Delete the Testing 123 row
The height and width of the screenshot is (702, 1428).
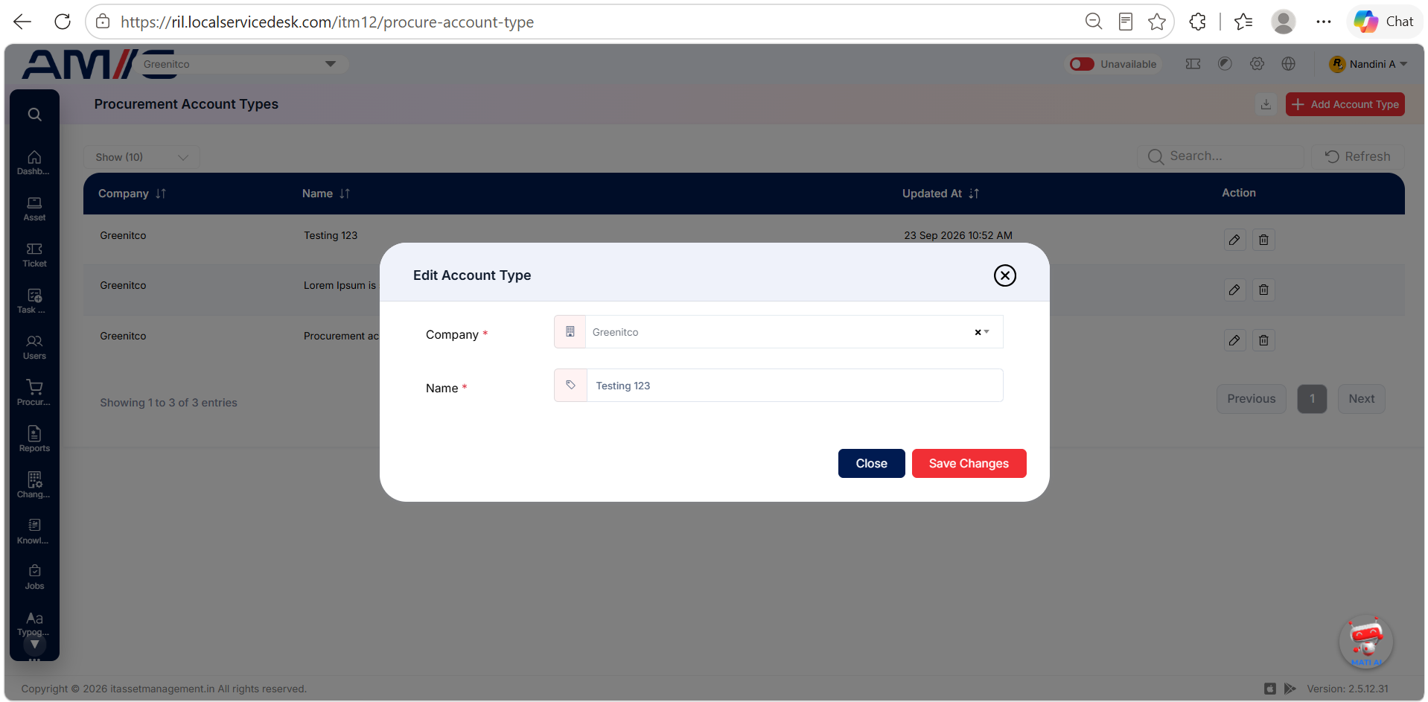[1263, 240]
